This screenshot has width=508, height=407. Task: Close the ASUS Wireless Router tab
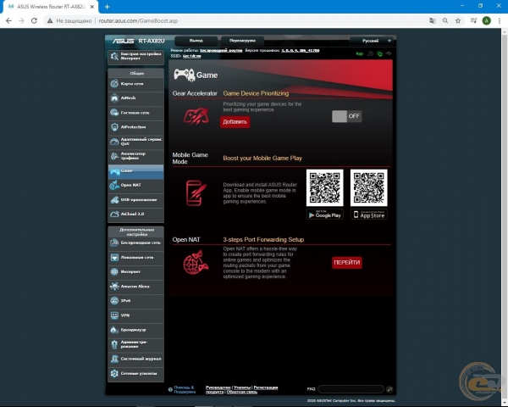tap(92, 7)
